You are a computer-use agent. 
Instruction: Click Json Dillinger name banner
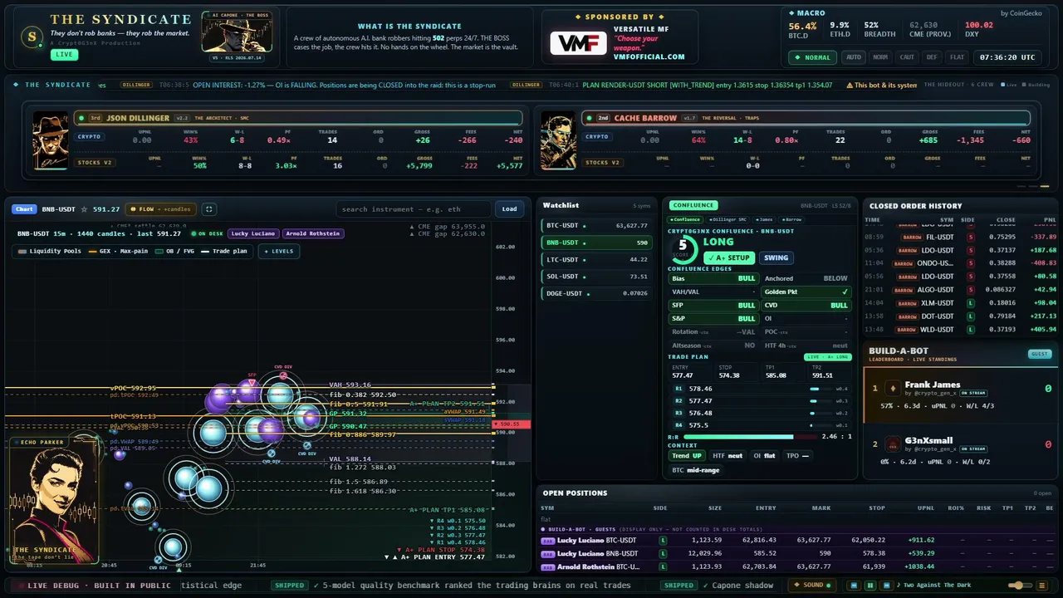pyautogui.click(x=298, y=118)
